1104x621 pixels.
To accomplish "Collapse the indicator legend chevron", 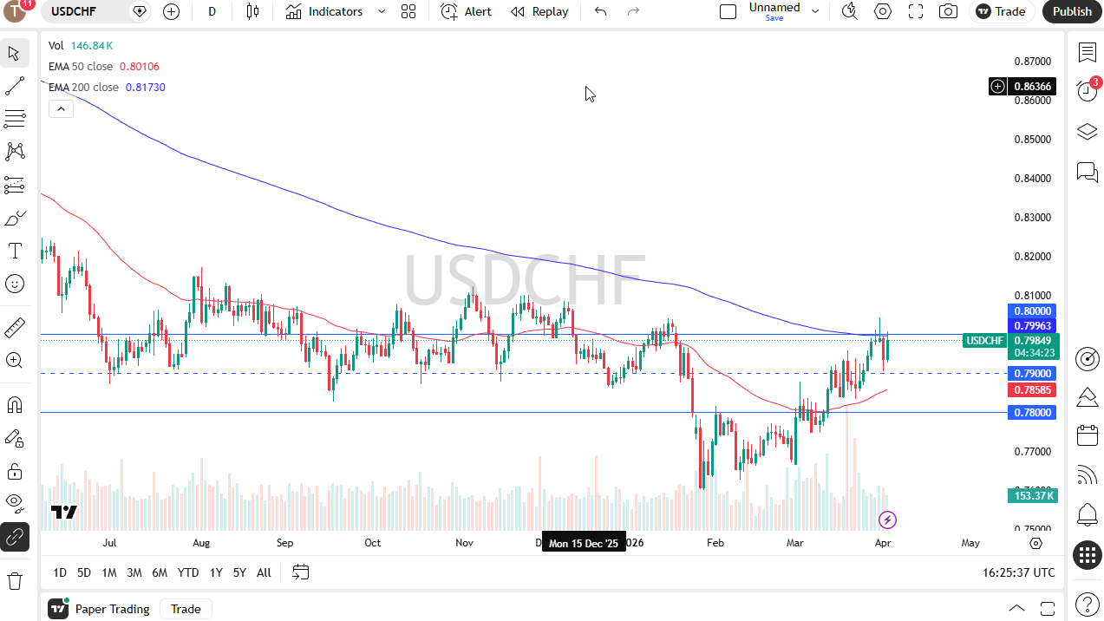I will coord(61,108).
